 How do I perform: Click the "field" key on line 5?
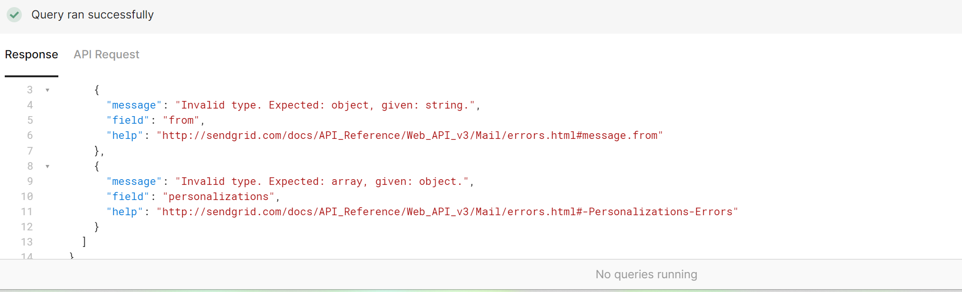point(128,120)
